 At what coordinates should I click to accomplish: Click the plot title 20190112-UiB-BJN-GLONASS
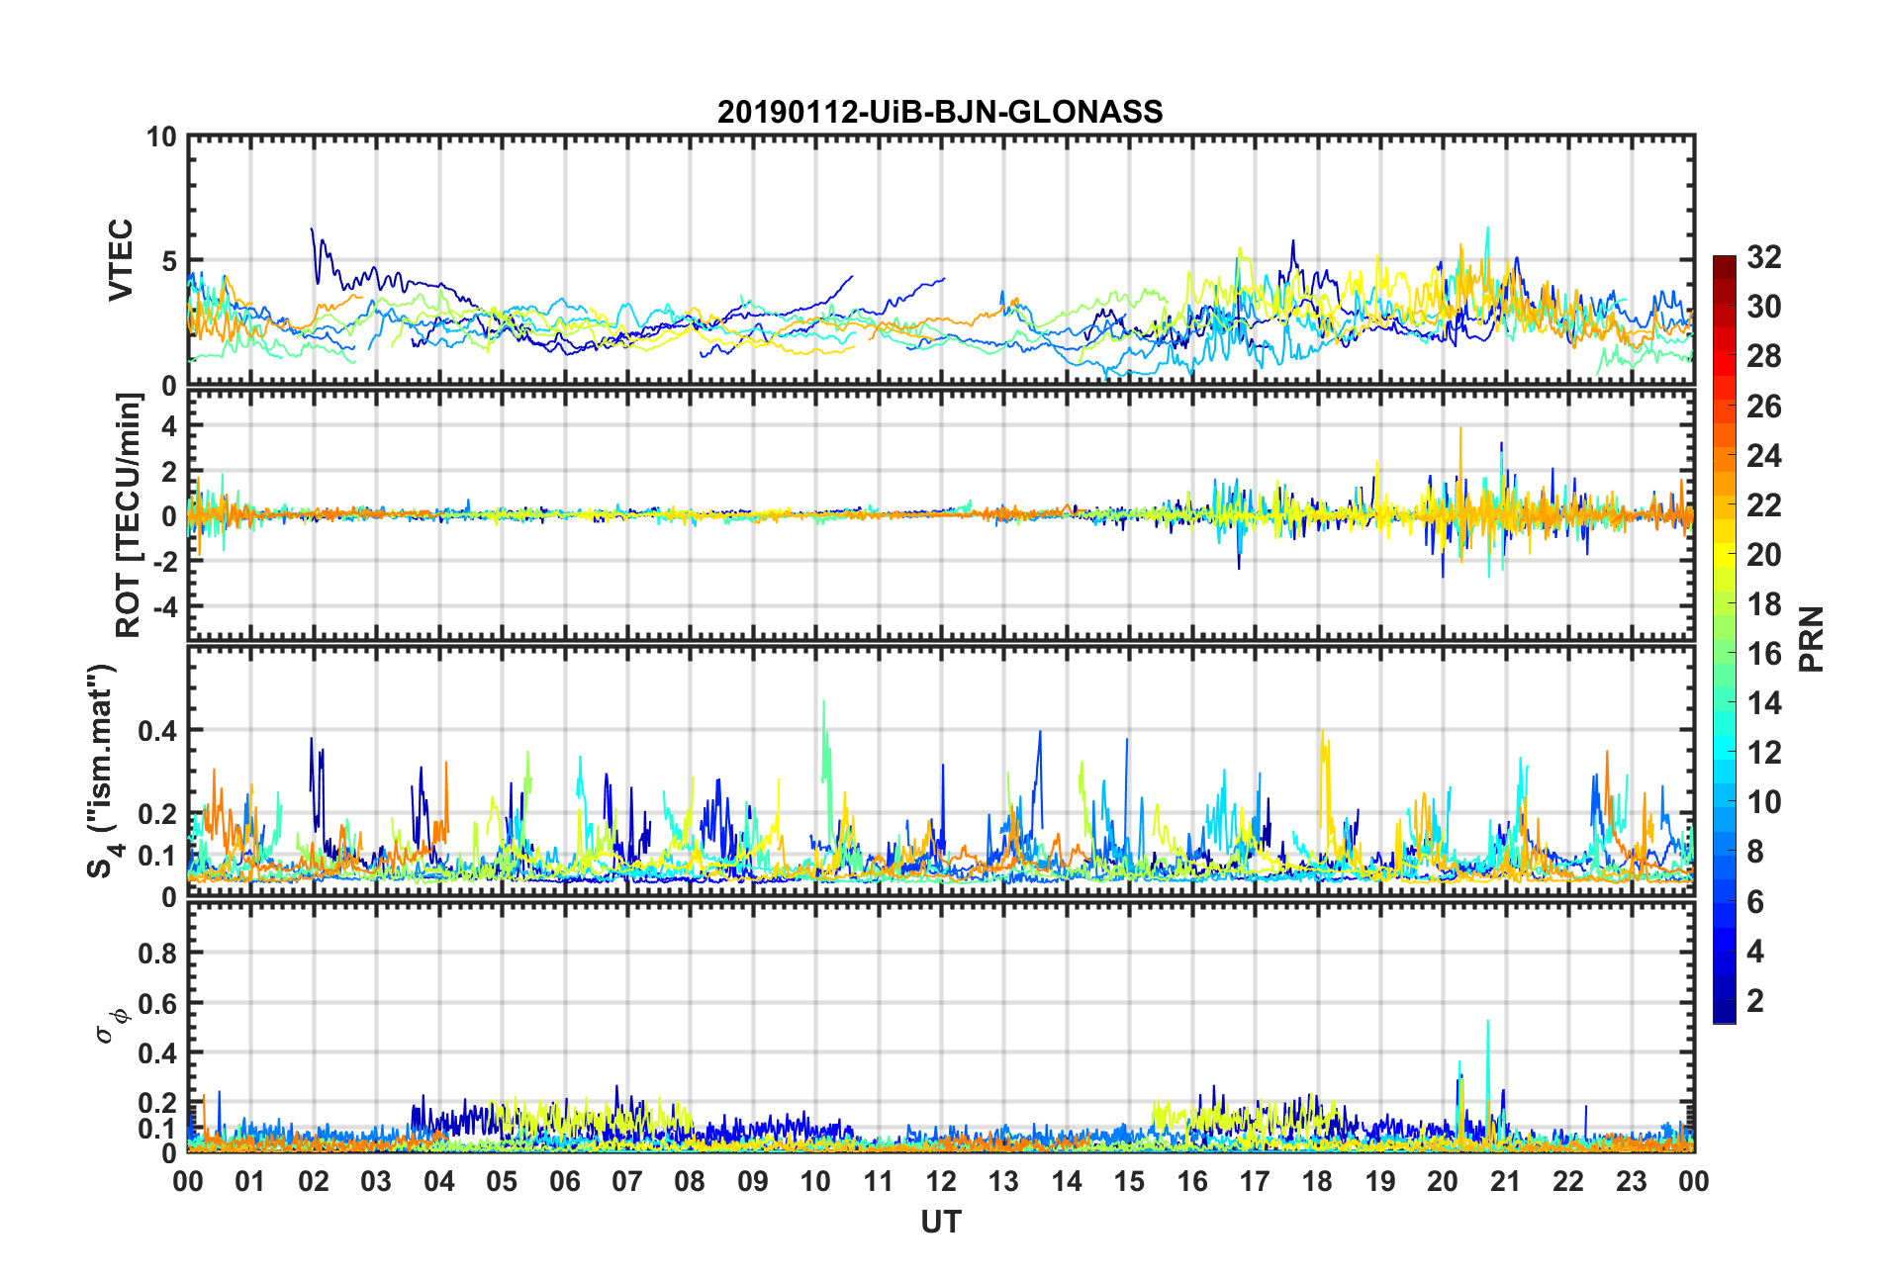[x=940, y=112]
